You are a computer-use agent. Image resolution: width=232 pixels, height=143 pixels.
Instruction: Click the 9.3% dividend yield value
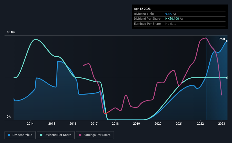[x=168, y=14]
